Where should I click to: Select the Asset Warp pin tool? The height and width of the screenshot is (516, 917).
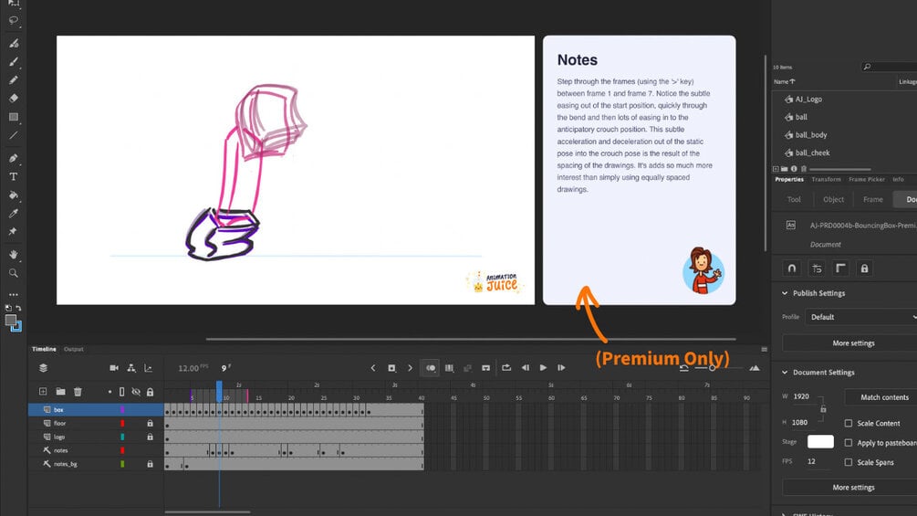[14, 232]
